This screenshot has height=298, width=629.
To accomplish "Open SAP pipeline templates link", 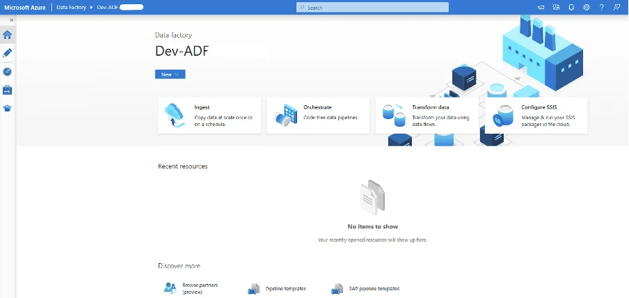I will click(x=374, y=288).
